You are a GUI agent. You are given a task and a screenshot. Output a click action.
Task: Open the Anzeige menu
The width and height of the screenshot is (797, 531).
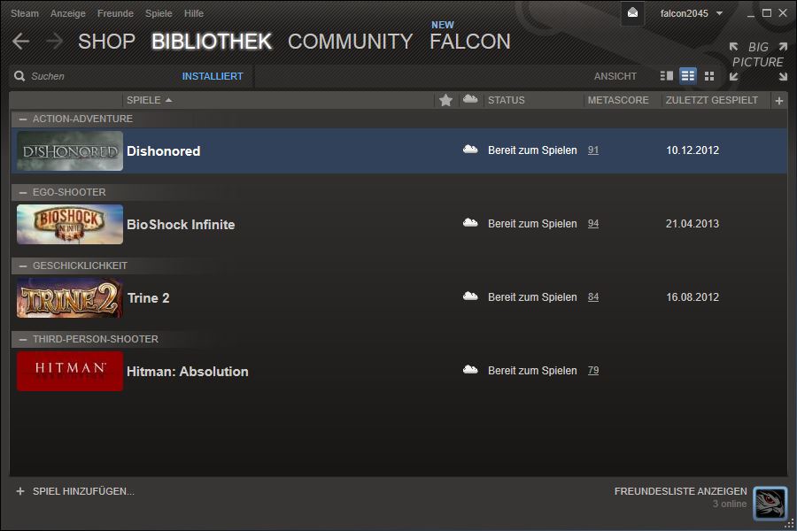(68, 14)
